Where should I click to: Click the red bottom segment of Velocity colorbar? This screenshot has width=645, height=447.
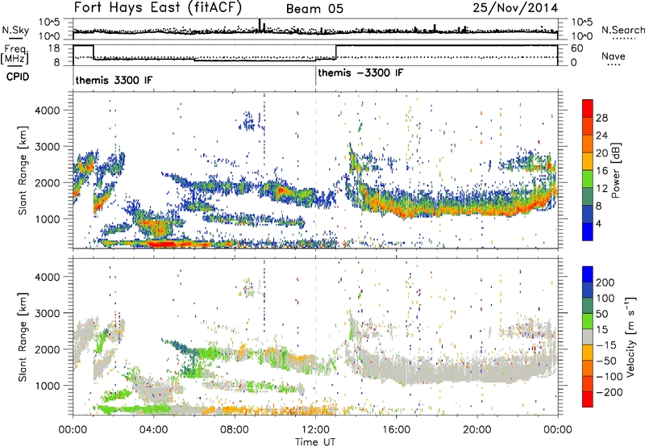point(588,399)
